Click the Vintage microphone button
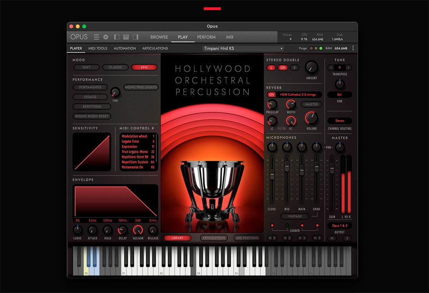The height and width of the screenshot is (293, 429). [295, 216]
